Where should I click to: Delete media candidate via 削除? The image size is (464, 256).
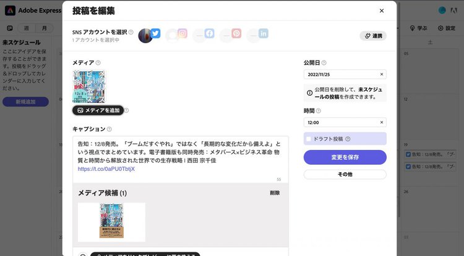pyautogui.click(x=274, y=193)
